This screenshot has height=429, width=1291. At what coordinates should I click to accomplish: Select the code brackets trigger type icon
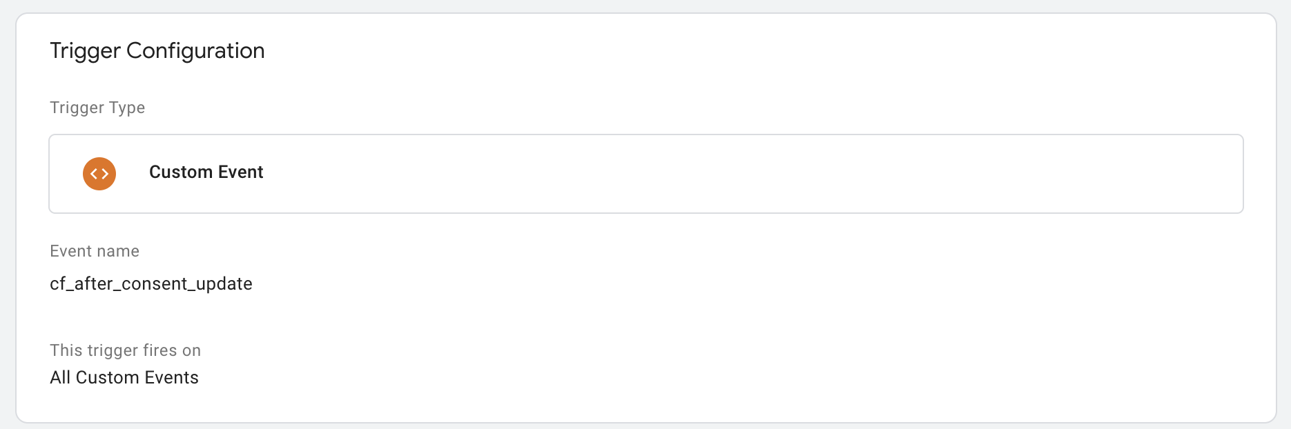pyautogui.click(x=99, y=174)
